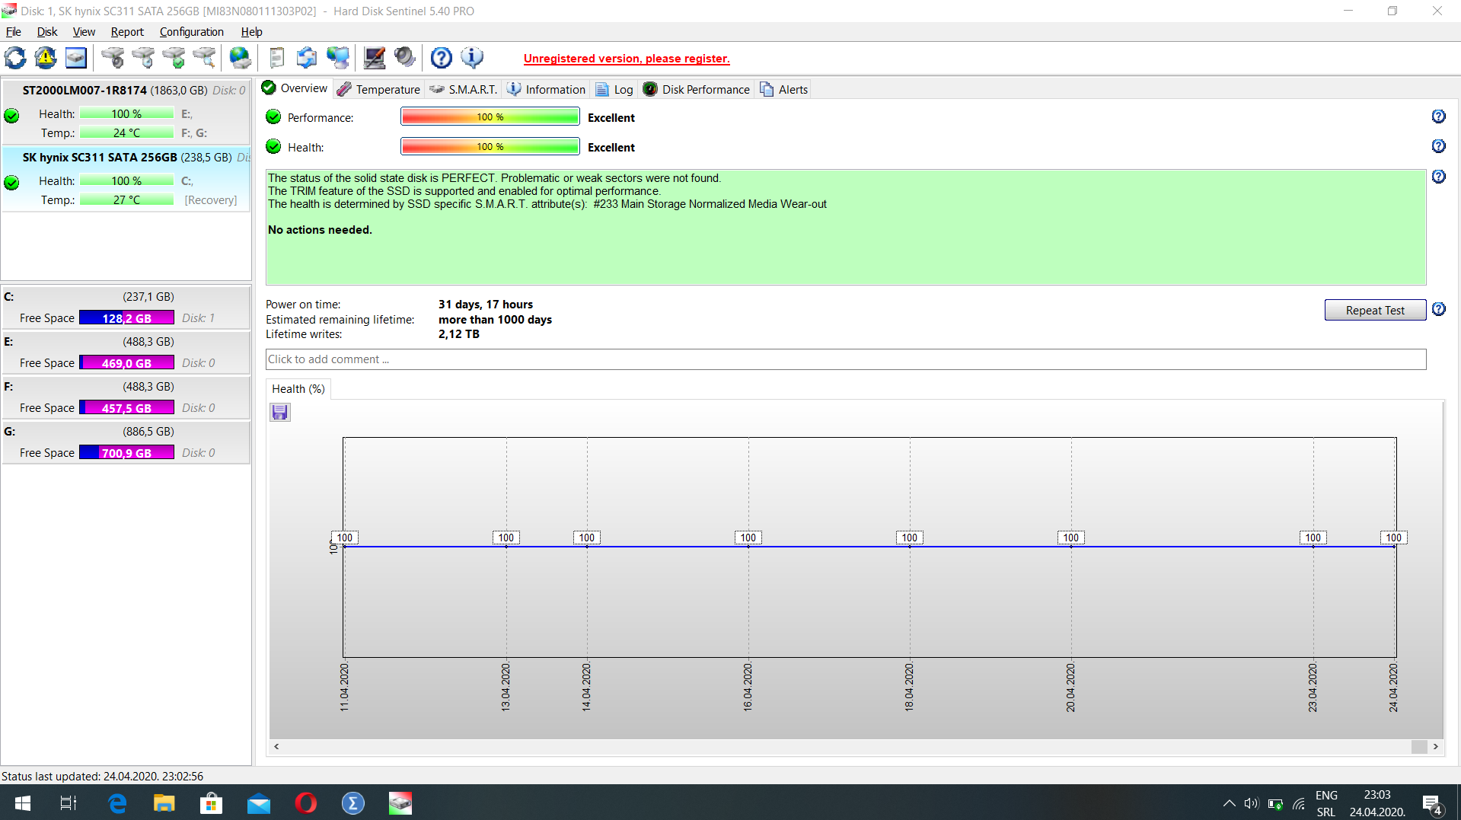Select the SK hynix SC311 SATA 256GB disk
The width and height of the screenshot is (1461, 820).
click(126, 178)
